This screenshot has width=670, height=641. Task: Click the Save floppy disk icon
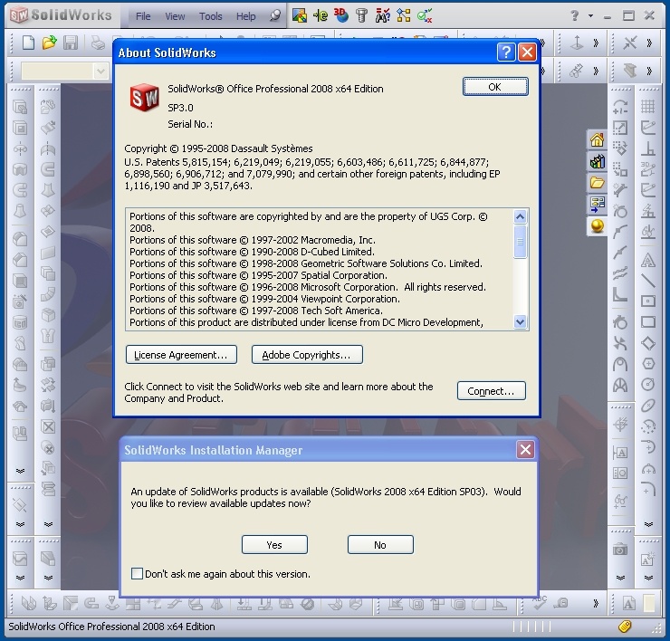[x=71, y=43]
